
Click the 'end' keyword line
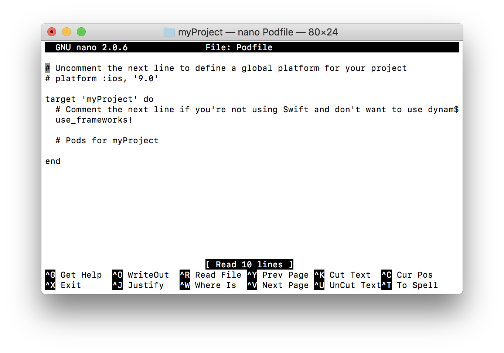click(53, 161)
